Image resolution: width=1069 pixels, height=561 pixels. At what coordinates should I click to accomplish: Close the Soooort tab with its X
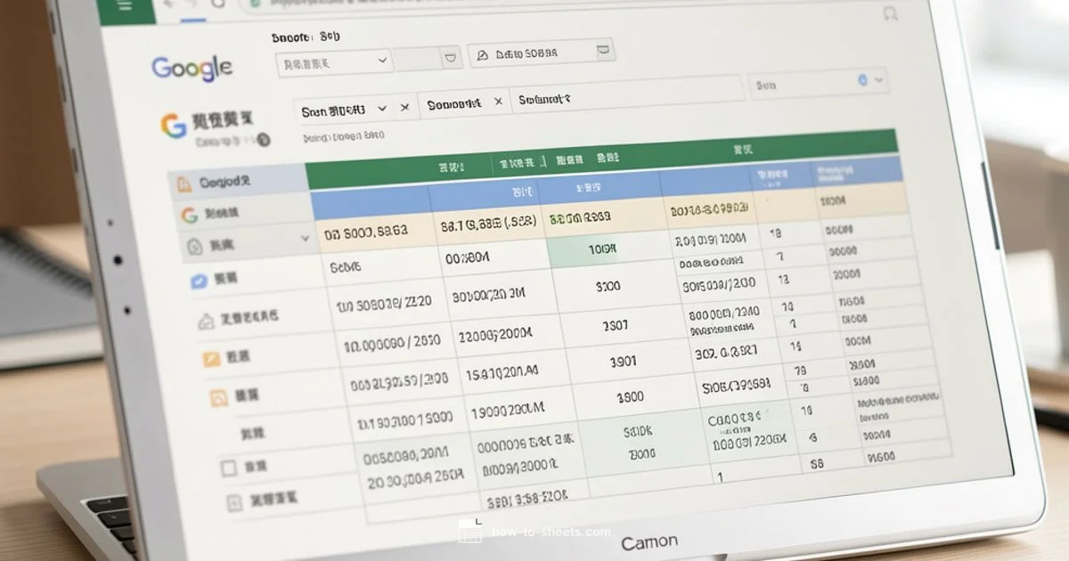pyautogui.click(x=498, y=102)
